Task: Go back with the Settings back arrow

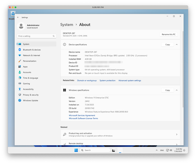Action: point(18,17)
